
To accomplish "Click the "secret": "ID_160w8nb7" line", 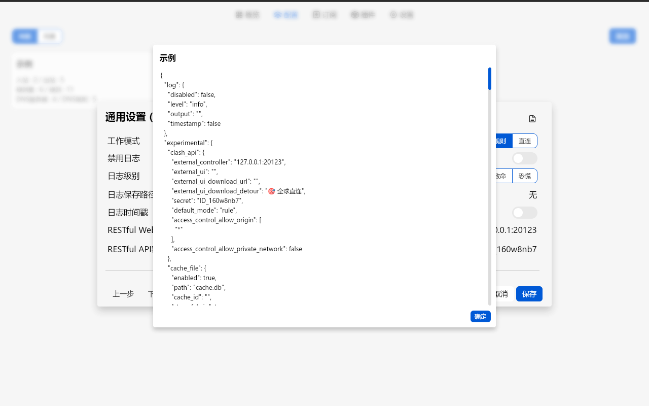I will click(207, 200).
